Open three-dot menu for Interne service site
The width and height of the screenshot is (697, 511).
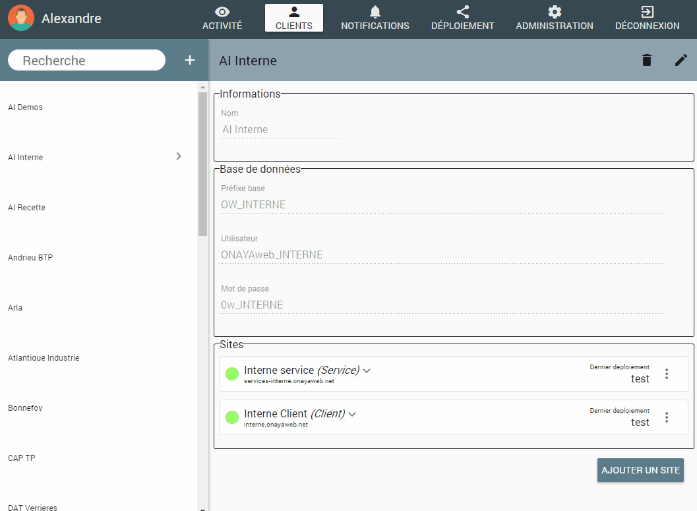pyautogui.click(x=667, y=374)
